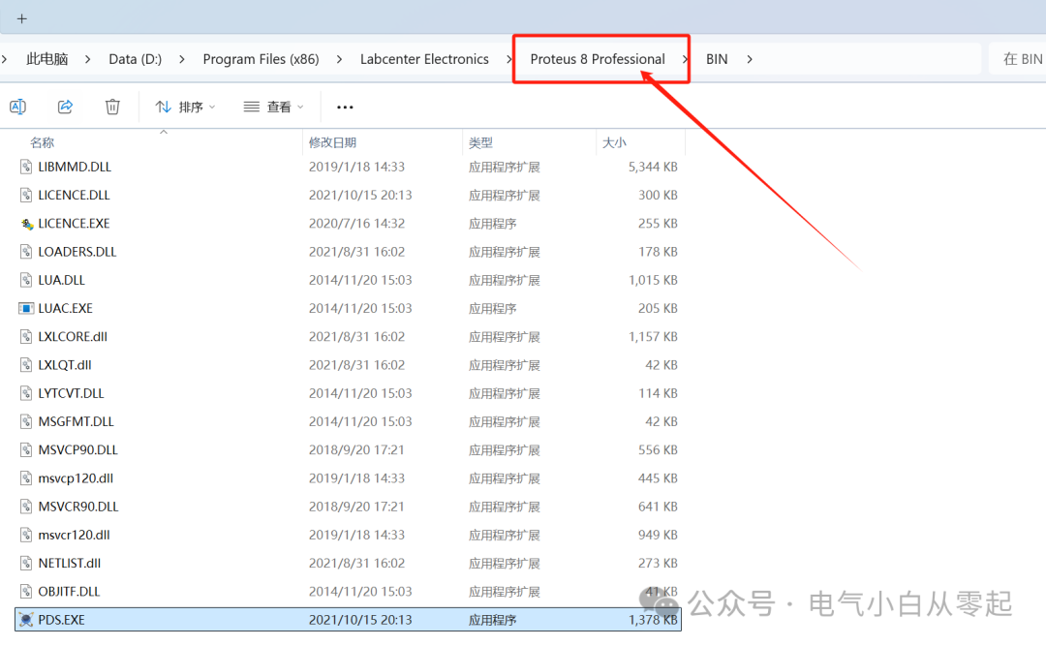Viewport: 1046px width, 646px height.
Task: Sort by 类型 column header
Action: (x=480, y=142)
